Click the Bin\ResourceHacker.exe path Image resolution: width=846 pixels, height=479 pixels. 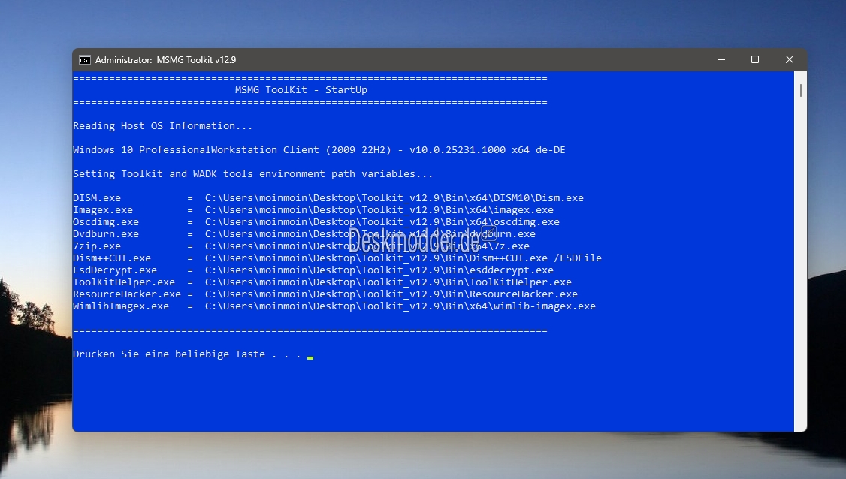tap(391, 294)
